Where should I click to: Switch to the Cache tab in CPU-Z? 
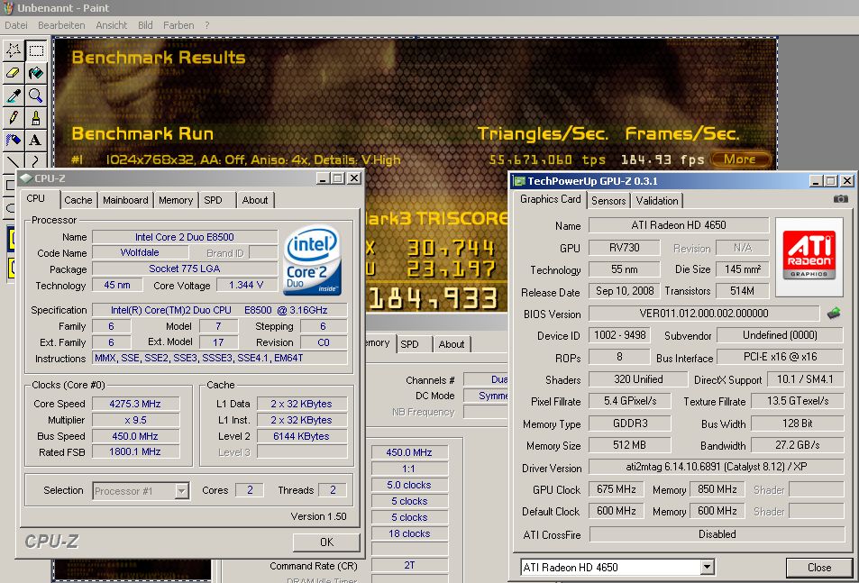click(78, 200)
